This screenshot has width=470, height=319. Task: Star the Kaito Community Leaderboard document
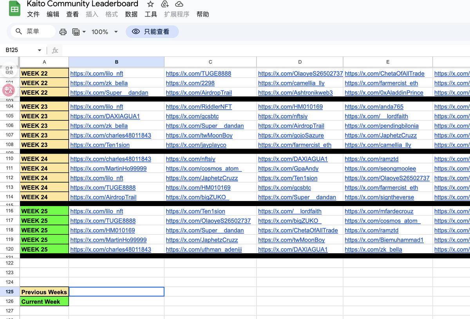(150, 4)
